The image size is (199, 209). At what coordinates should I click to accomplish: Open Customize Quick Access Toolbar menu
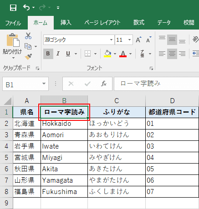(x=58, y=8)
